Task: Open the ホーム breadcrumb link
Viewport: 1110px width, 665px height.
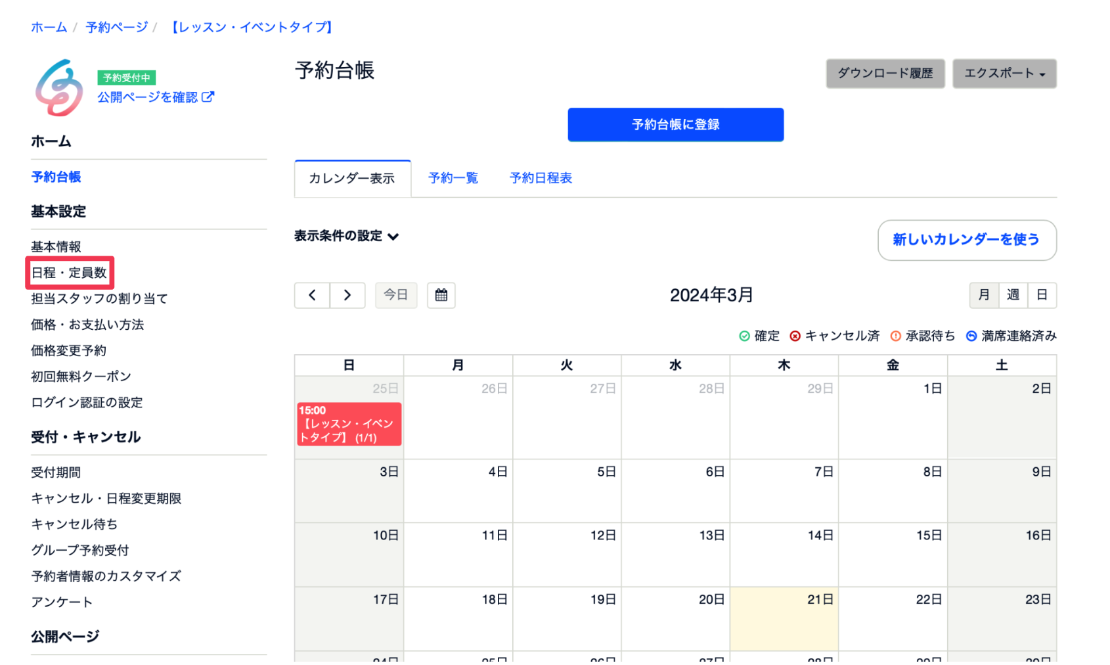Action: point(49,27)
